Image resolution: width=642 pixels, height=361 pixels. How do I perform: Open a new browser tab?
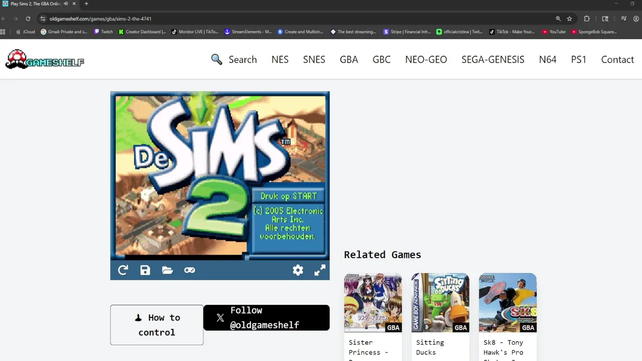pyautogui.click(x=86, y=4)
